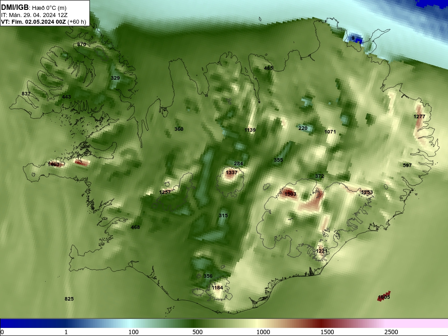Click the 1000 legend tick label
This screenshot has width=448, height=336.
[x=263, y=332]
